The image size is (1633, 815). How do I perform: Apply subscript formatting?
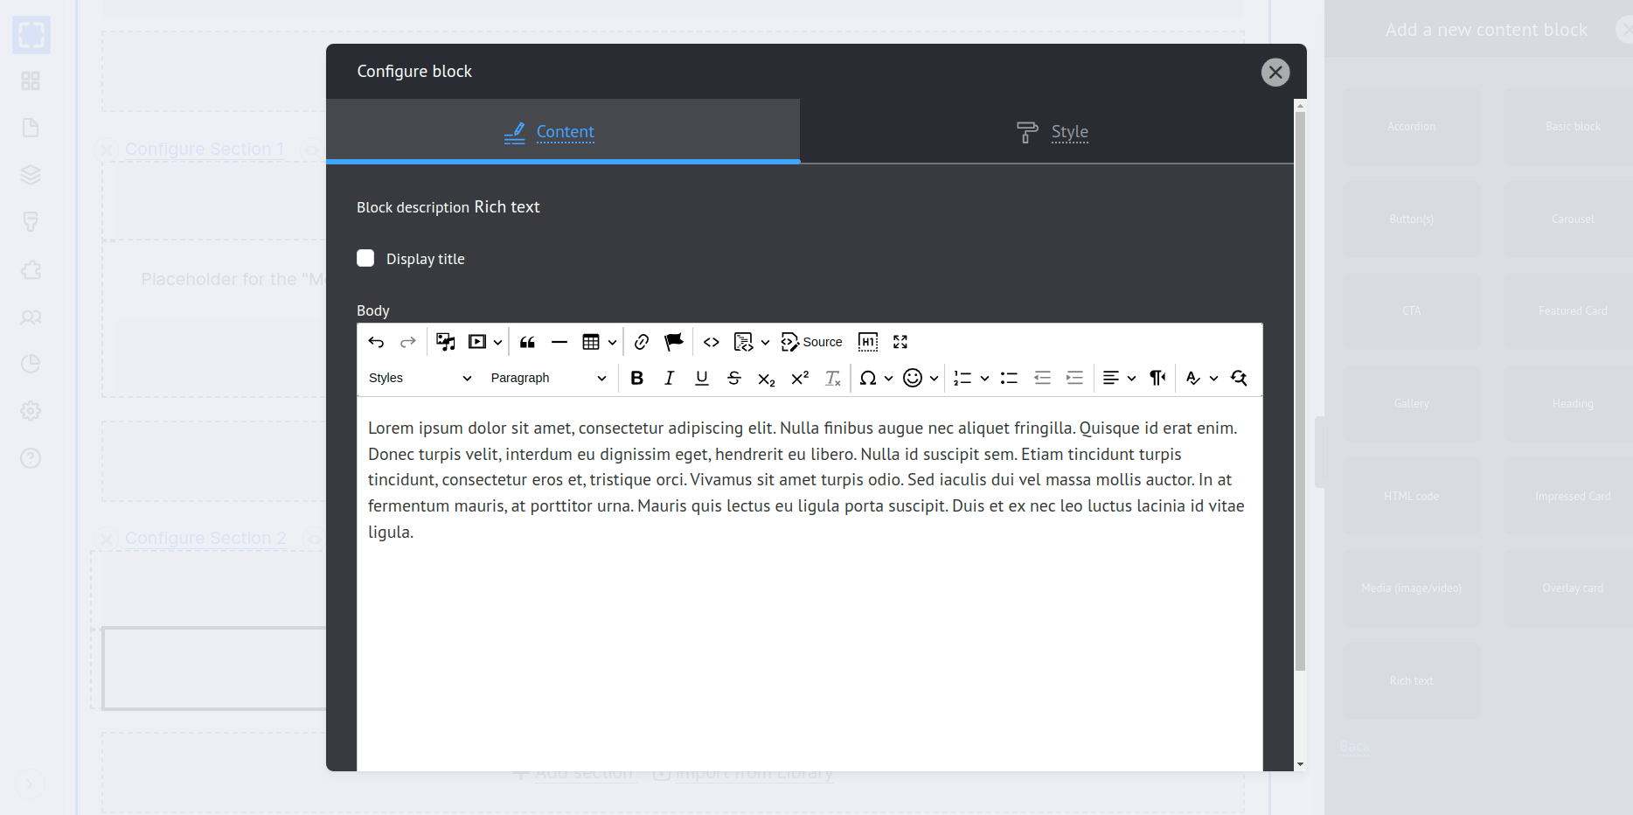pos(767,378)
